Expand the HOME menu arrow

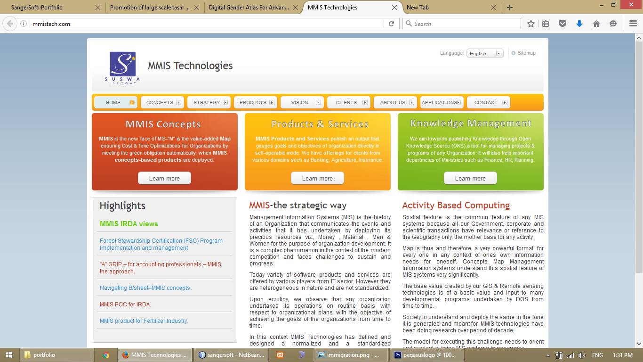pos(132,102)
